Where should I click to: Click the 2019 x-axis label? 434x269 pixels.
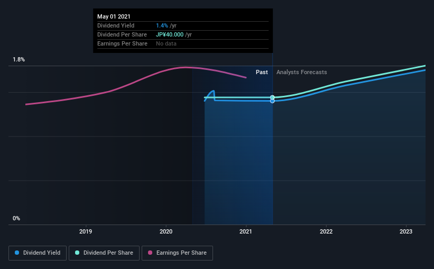click(x=86, y=231)
